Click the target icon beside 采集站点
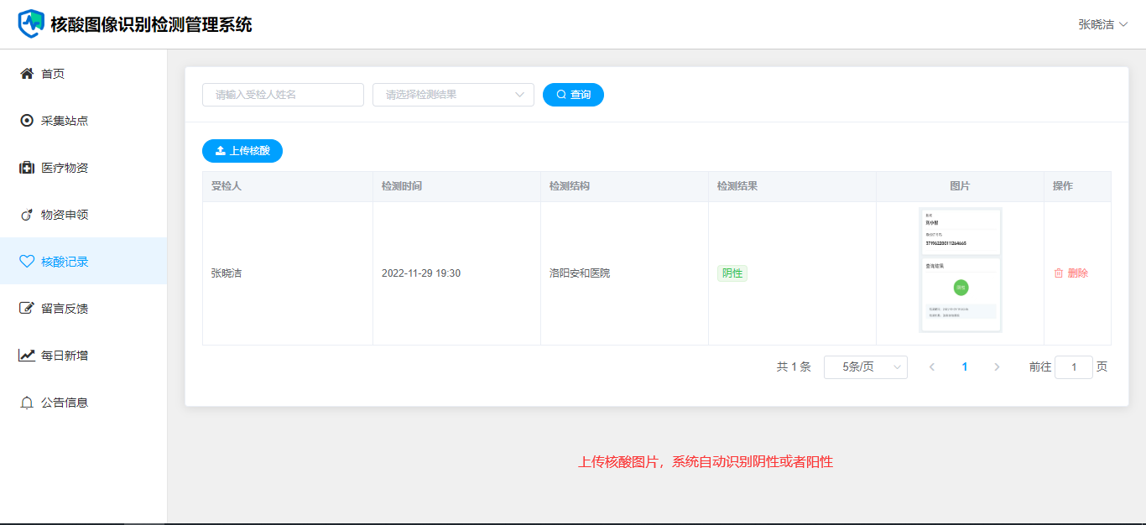Screen dimensions: 1146x525 (27, 121)
